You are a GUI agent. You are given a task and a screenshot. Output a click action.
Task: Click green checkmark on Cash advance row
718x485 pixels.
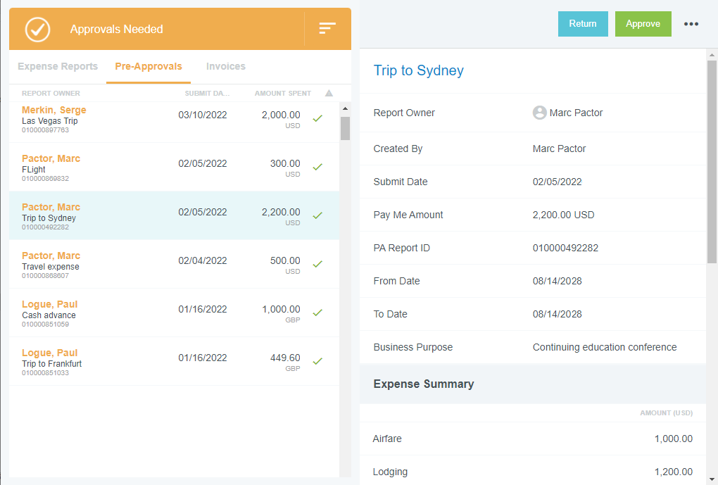point(317,313)
